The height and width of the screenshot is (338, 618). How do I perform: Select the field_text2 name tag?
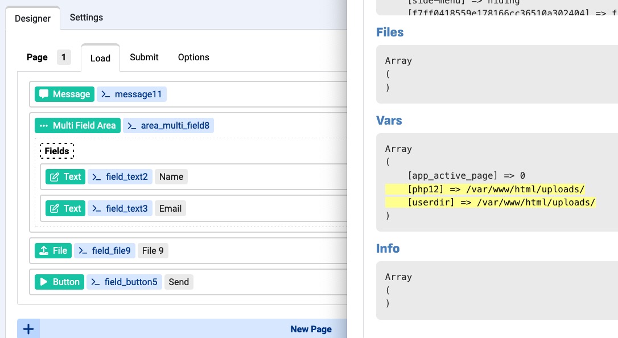(x=120, y=176)
